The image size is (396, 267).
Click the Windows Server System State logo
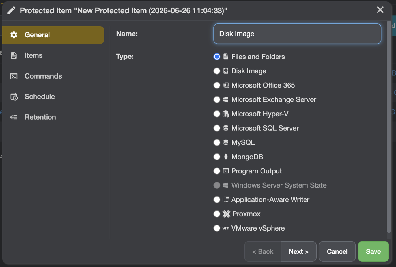pyautogui.click(x=226, y=185)
